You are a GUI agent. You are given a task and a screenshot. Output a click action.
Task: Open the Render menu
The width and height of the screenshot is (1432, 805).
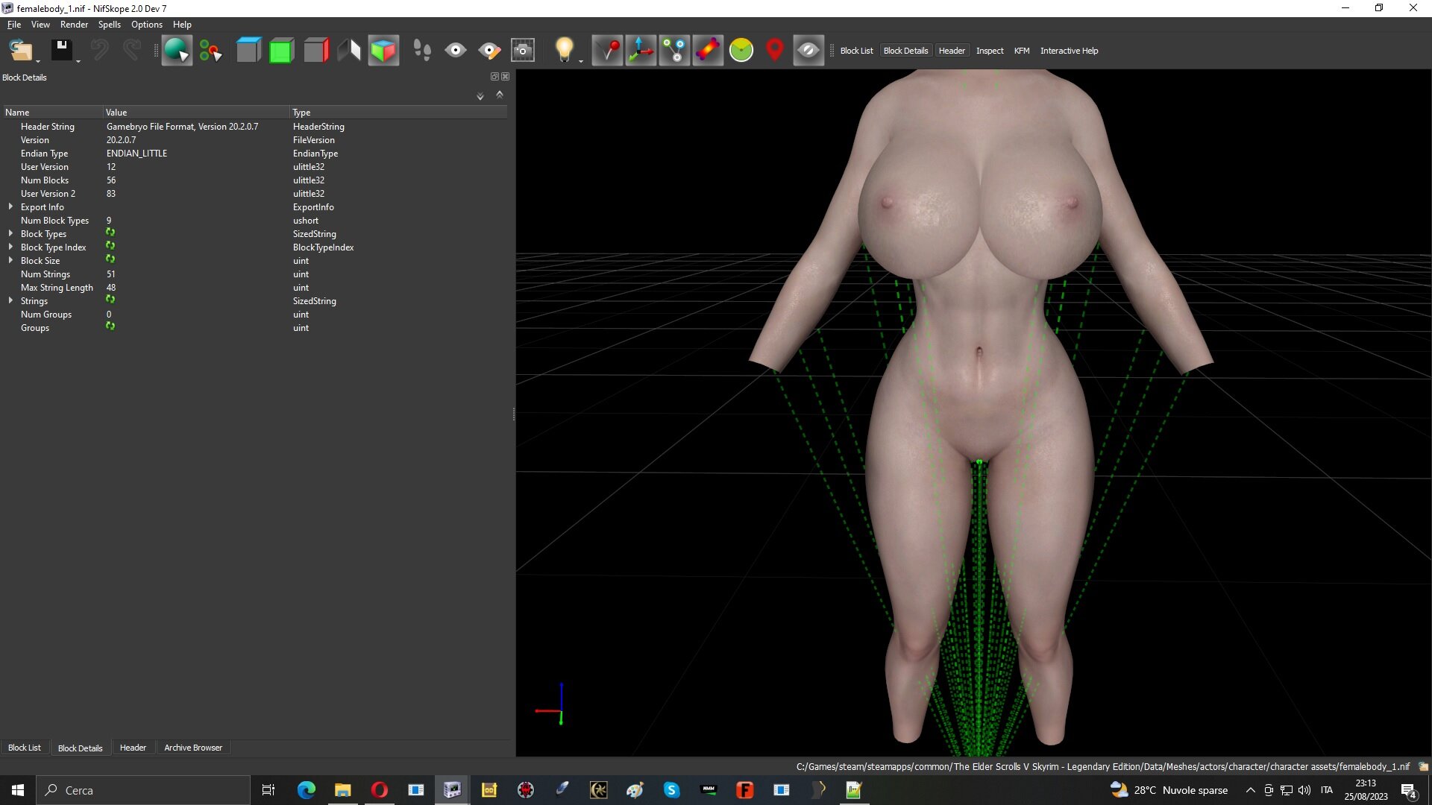[74, 25]
